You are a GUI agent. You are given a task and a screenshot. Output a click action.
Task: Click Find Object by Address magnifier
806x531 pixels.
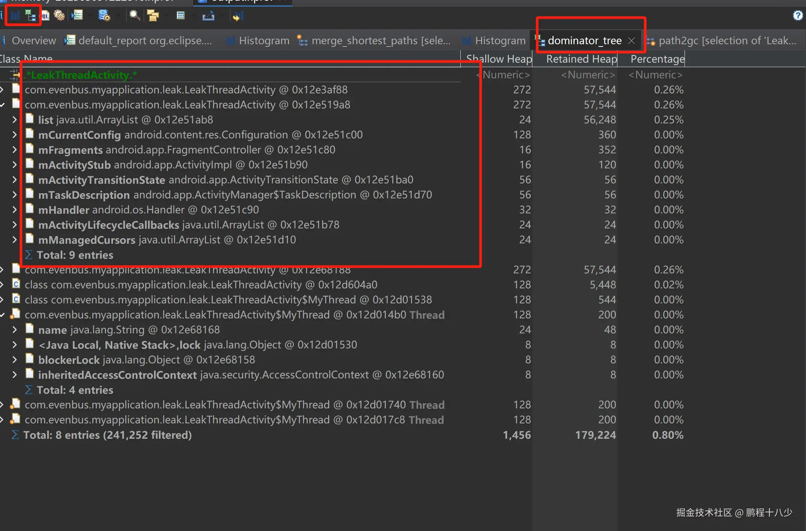(134, 16)
